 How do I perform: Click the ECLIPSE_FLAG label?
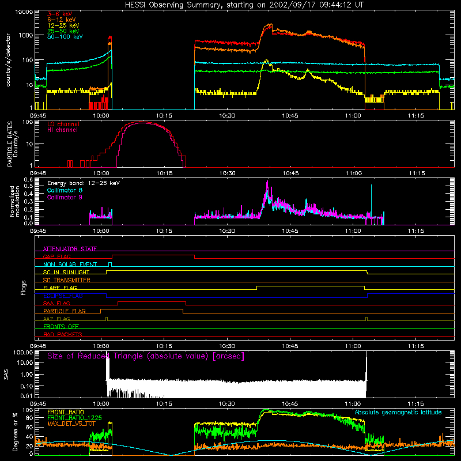click(x=63, y=296)
